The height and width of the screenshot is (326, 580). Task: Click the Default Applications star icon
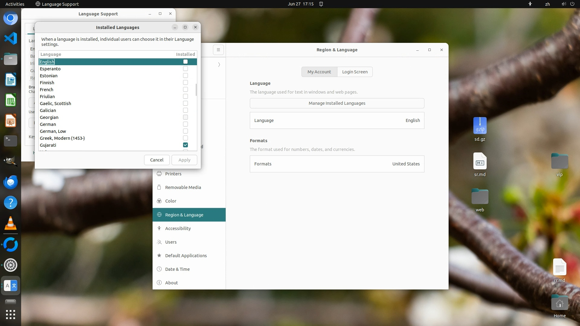tap(159, 255)
